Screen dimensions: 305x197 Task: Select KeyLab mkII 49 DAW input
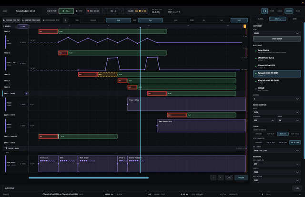coord(277,81)
